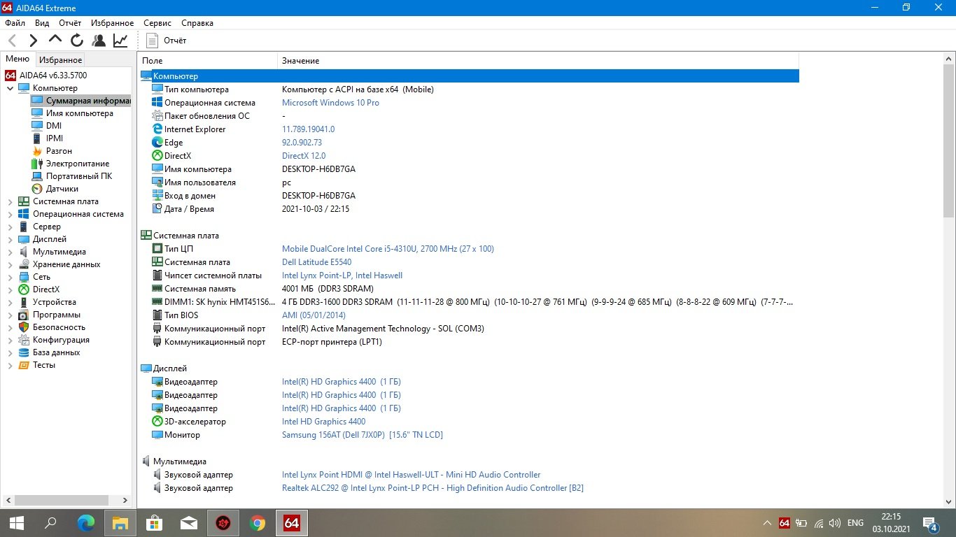Image resolution: width=956 pixels, height=537 pixels.
Task: Expand the Сервер tree node
Action: [10, 227]
